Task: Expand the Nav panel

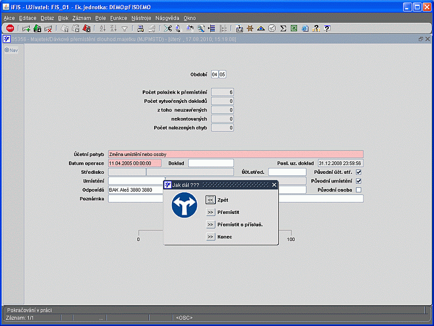Action: point(11,50)
